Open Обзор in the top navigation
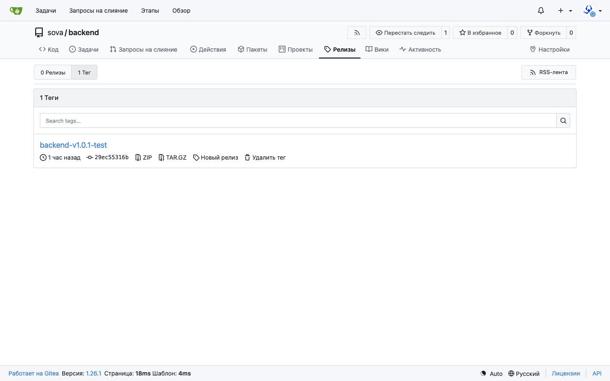This screenshot has height=381, width=610. tap(181, 11)
